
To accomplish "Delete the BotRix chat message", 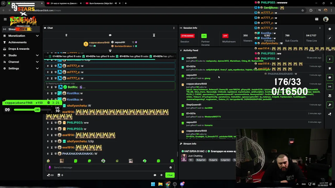I will point(48,87).
